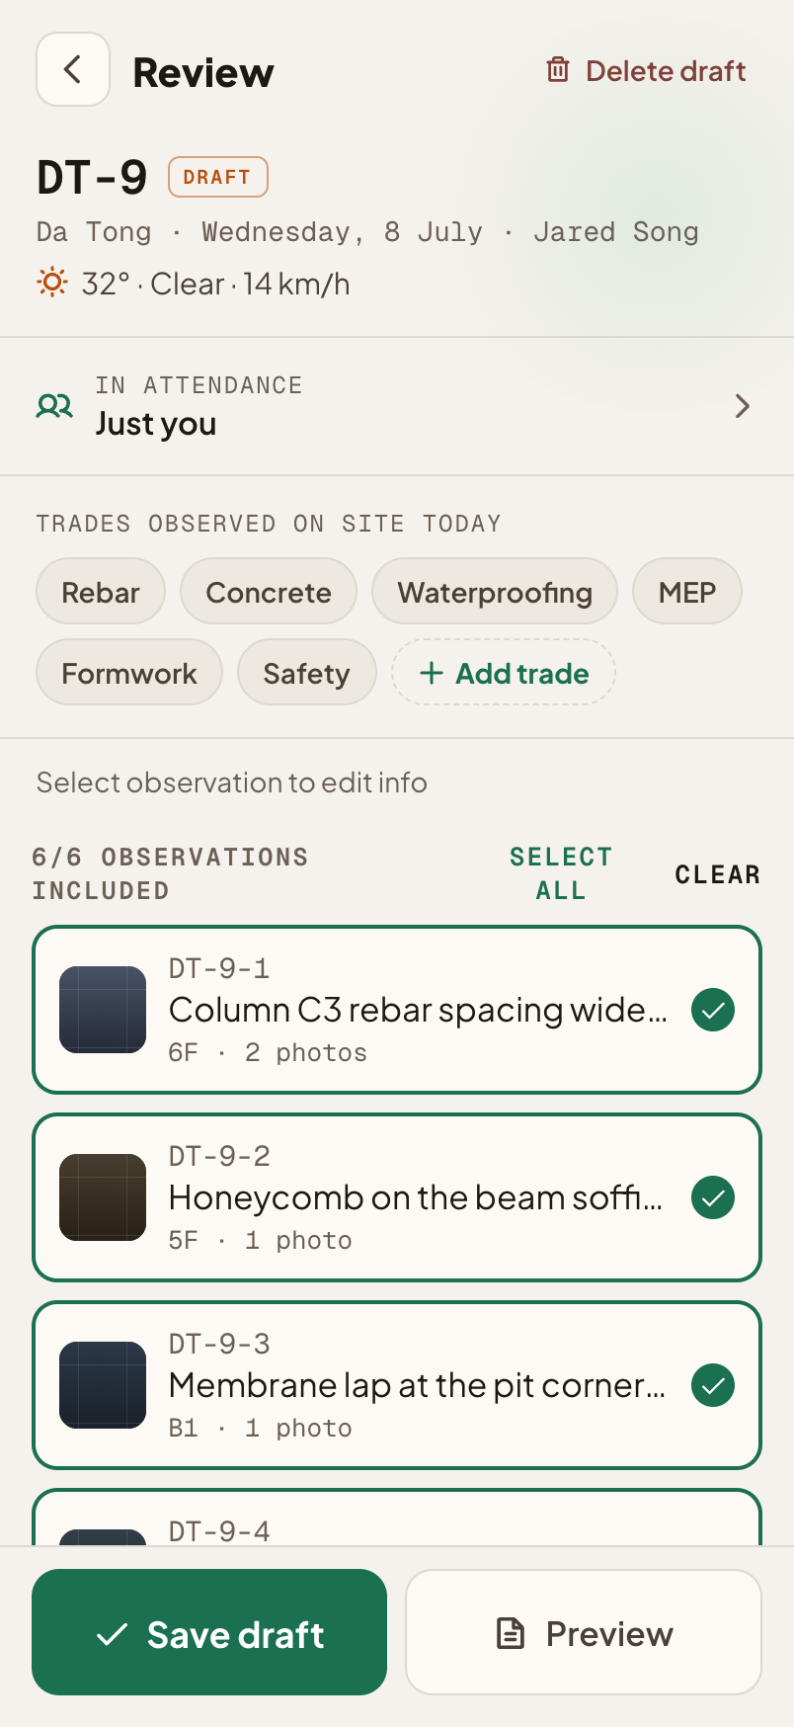Go back using the left arrow button
This screenshot has width=794, height=1727.
coord(73,69)
